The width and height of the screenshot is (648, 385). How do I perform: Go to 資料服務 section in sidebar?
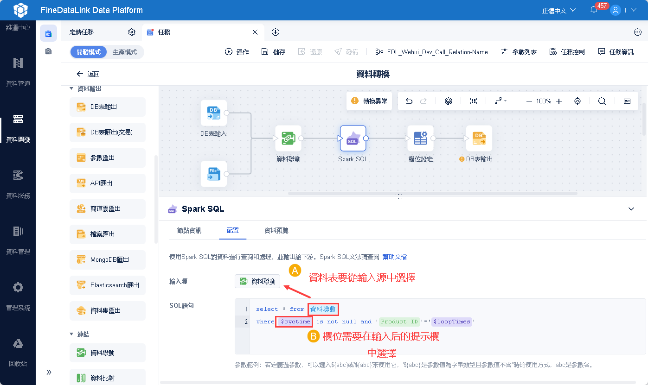[18, 184]
